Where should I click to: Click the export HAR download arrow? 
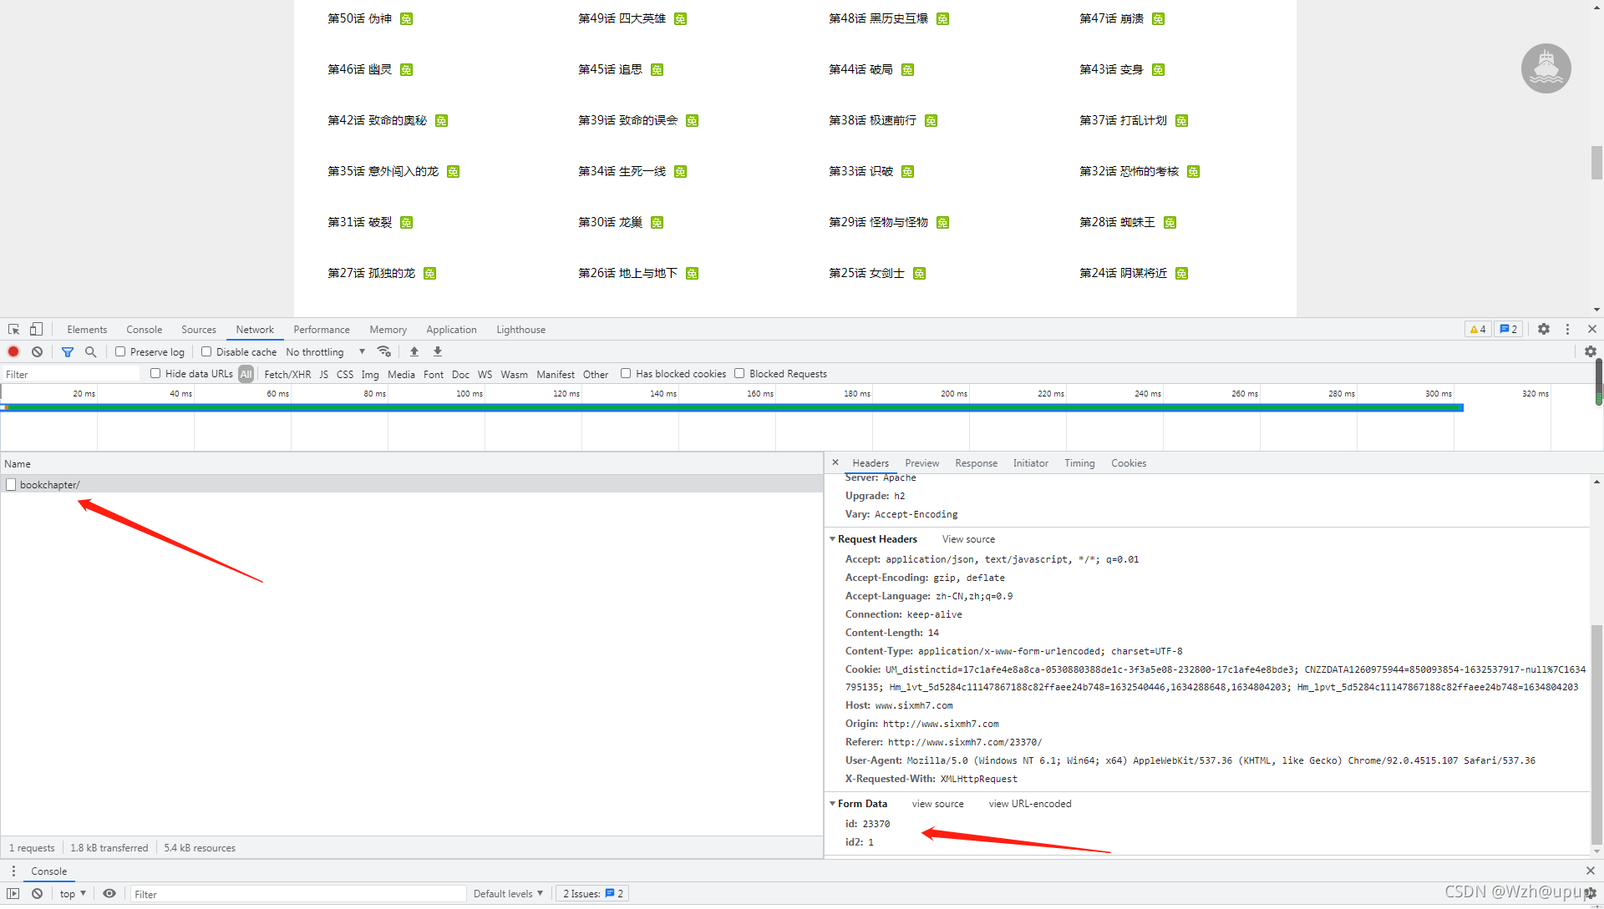pyautogui.click(x=438, y=352)
